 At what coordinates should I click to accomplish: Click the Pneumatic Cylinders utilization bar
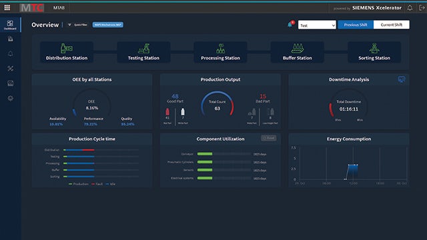pyautogui.click(x=224, y=162)
